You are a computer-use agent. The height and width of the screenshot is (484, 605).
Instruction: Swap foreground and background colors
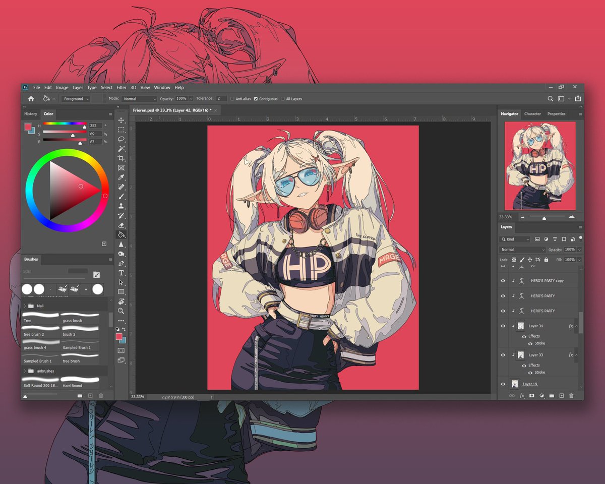pyautogui.click(x=124, y=329)
